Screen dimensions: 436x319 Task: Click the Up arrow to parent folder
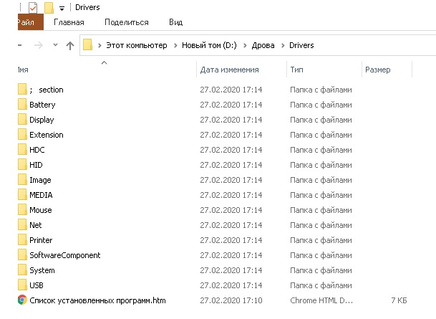click(70, 45)
